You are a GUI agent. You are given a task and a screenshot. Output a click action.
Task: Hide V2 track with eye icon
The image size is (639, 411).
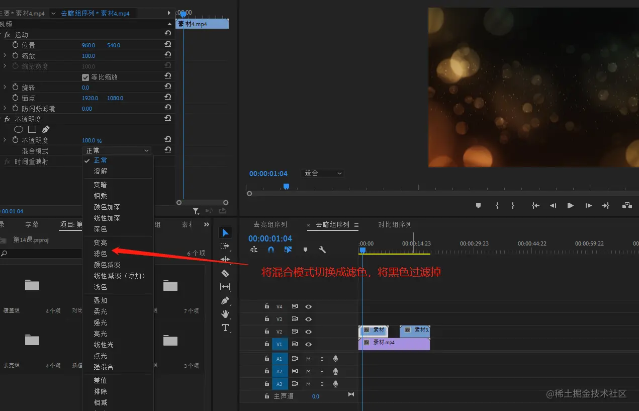[309, 332]
